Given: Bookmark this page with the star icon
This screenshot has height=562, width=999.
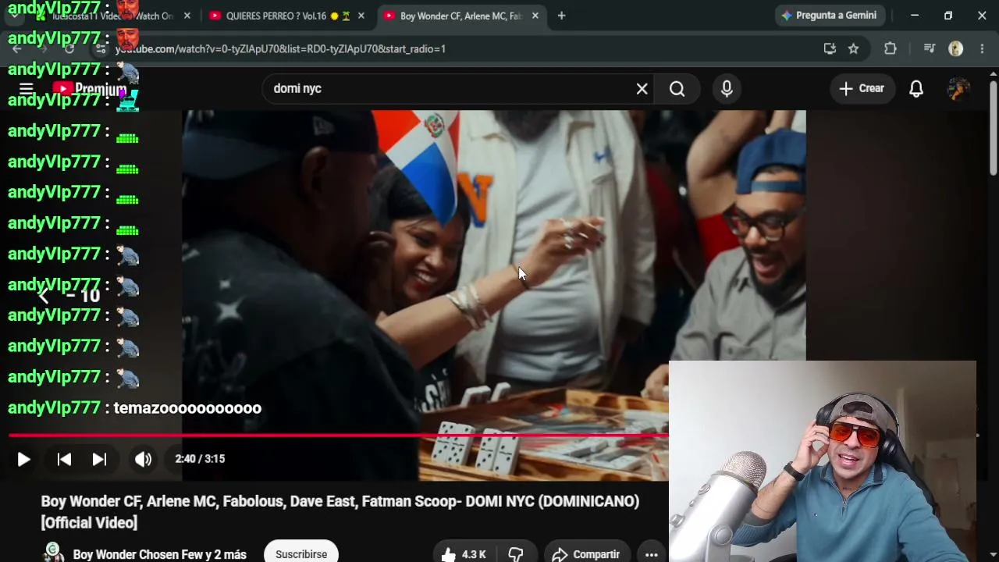Looking at the screenshot, I should (x=853, y=48).
